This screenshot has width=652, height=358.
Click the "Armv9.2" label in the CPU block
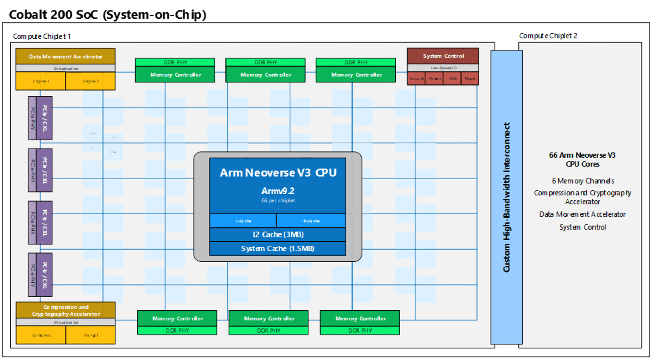[x=278, y=191]
